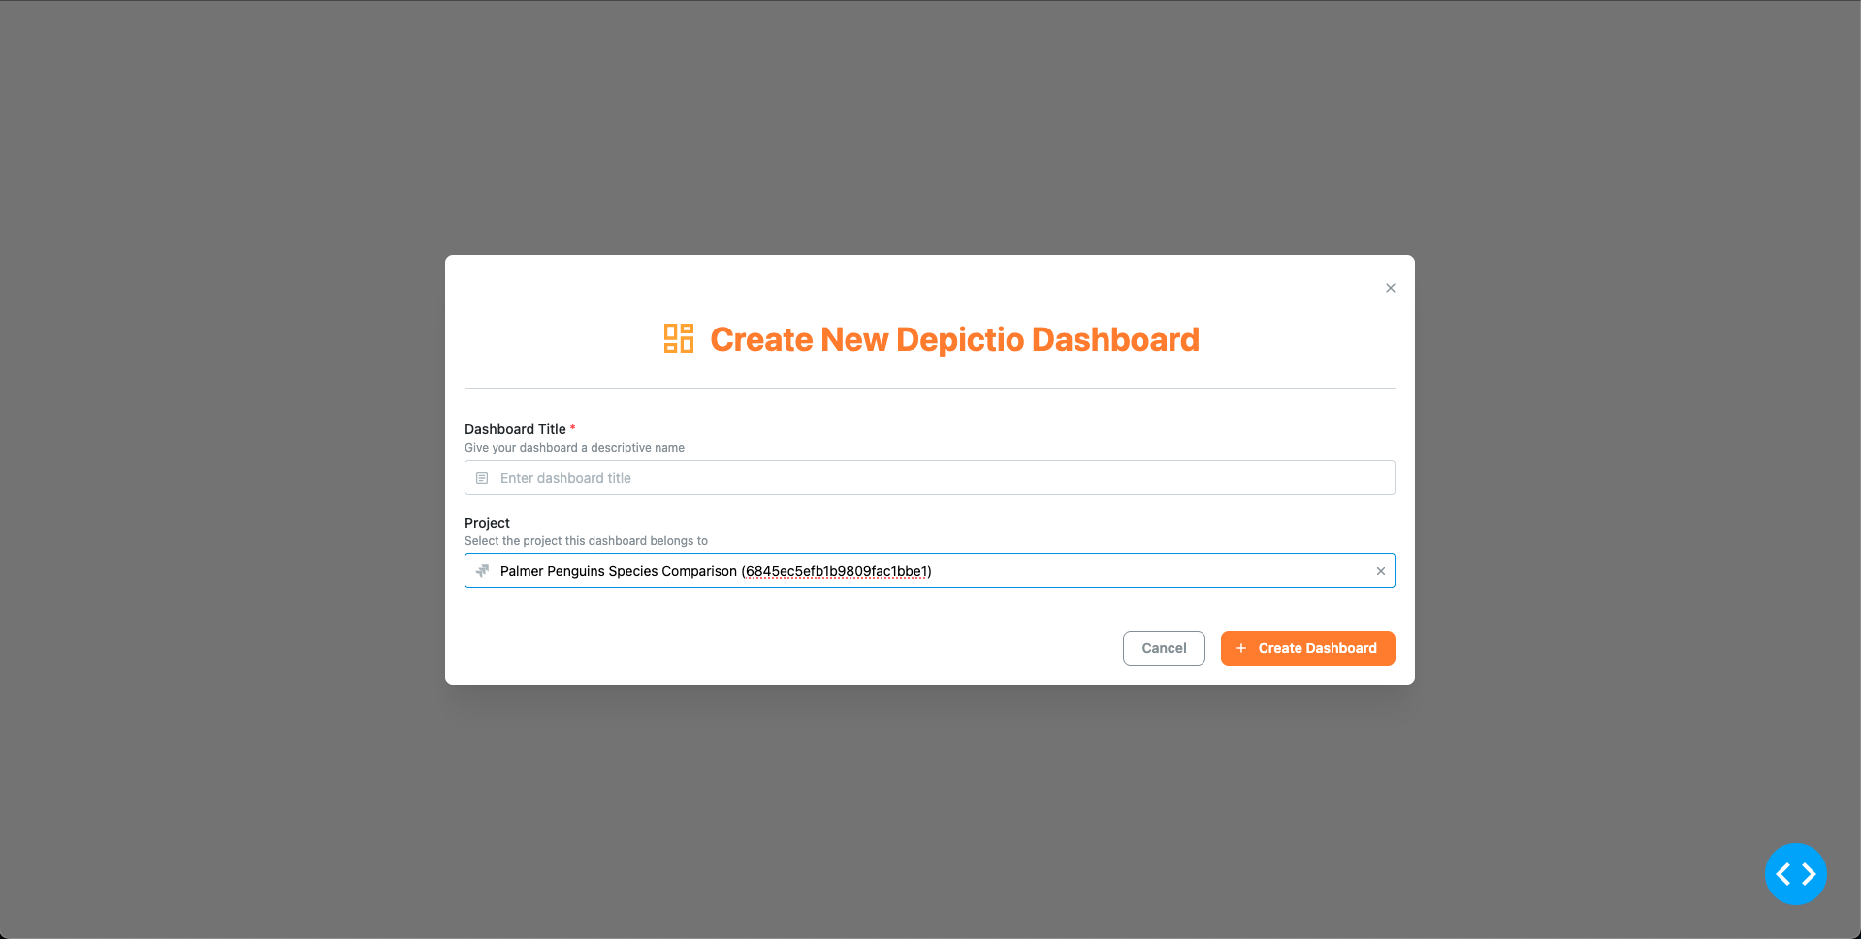
Task: Click the text icon in the title field
Action: 482,478
